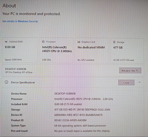Click the Product ID value 00342-21236-44301-AAOEM

[70, 120]
